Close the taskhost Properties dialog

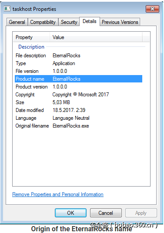152,9
